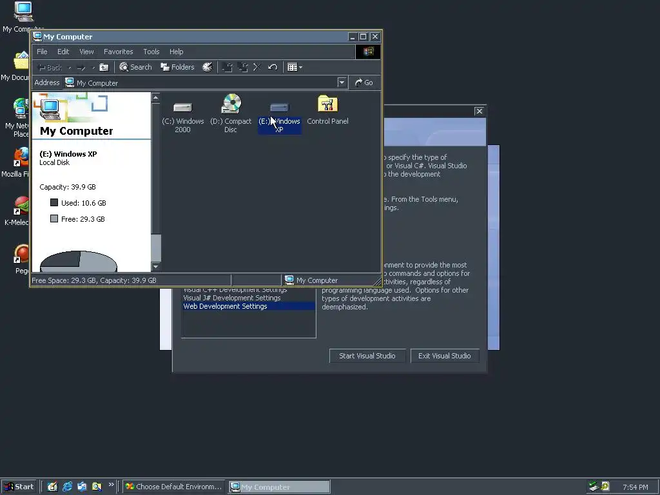The width and height of the screenshot is (660, 495).
Task: Click the Go button
Action: point(364,82)
